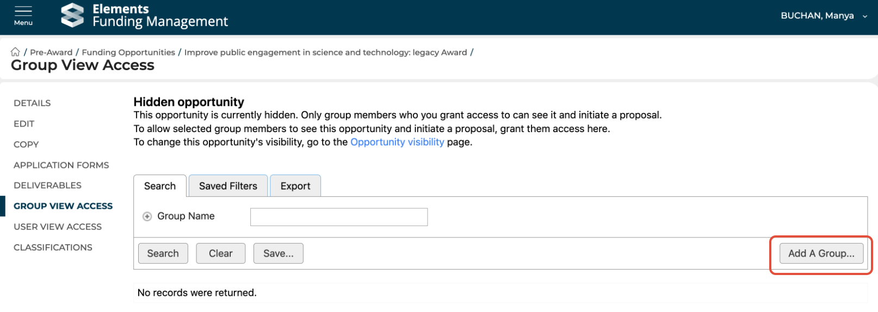The width and height of the screenshot is (878, 312).
Task: Go to USER VIEW ACCESS in sidebar
Action: pyautogui.click(x=58, y=227)
